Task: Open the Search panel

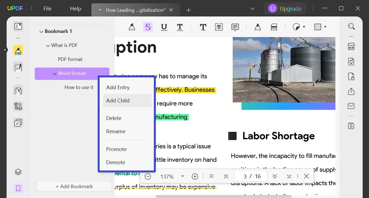Action: (351, 26)
